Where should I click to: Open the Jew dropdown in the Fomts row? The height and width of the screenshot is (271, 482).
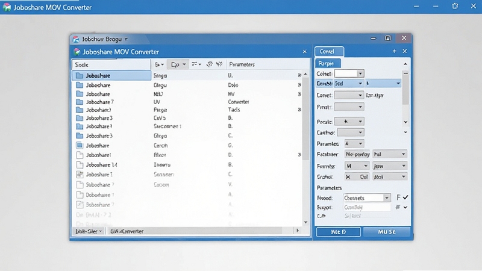pyautogui.click(x=390, y=166)
